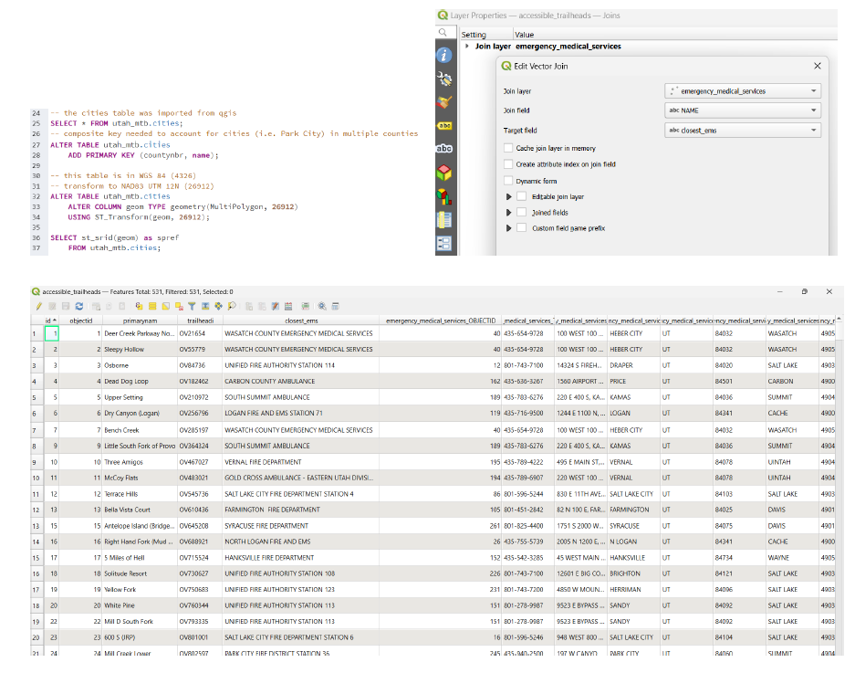Screen dimensions: 855x673
Task: Open Join field NAME dropdown
Action: click(x=743, y=110)
